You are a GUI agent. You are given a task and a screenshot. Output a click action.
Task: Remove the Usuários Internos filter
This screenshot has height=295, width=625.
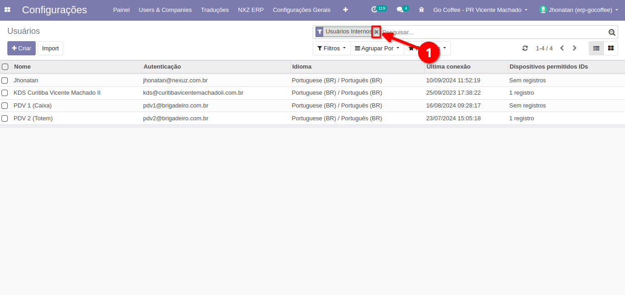coord(376,32)
